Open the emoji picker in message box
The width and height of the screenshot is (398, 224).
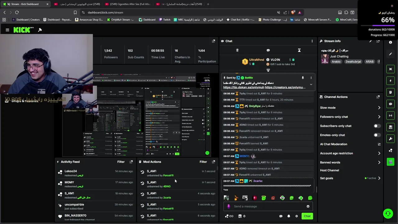coord(308,206)
